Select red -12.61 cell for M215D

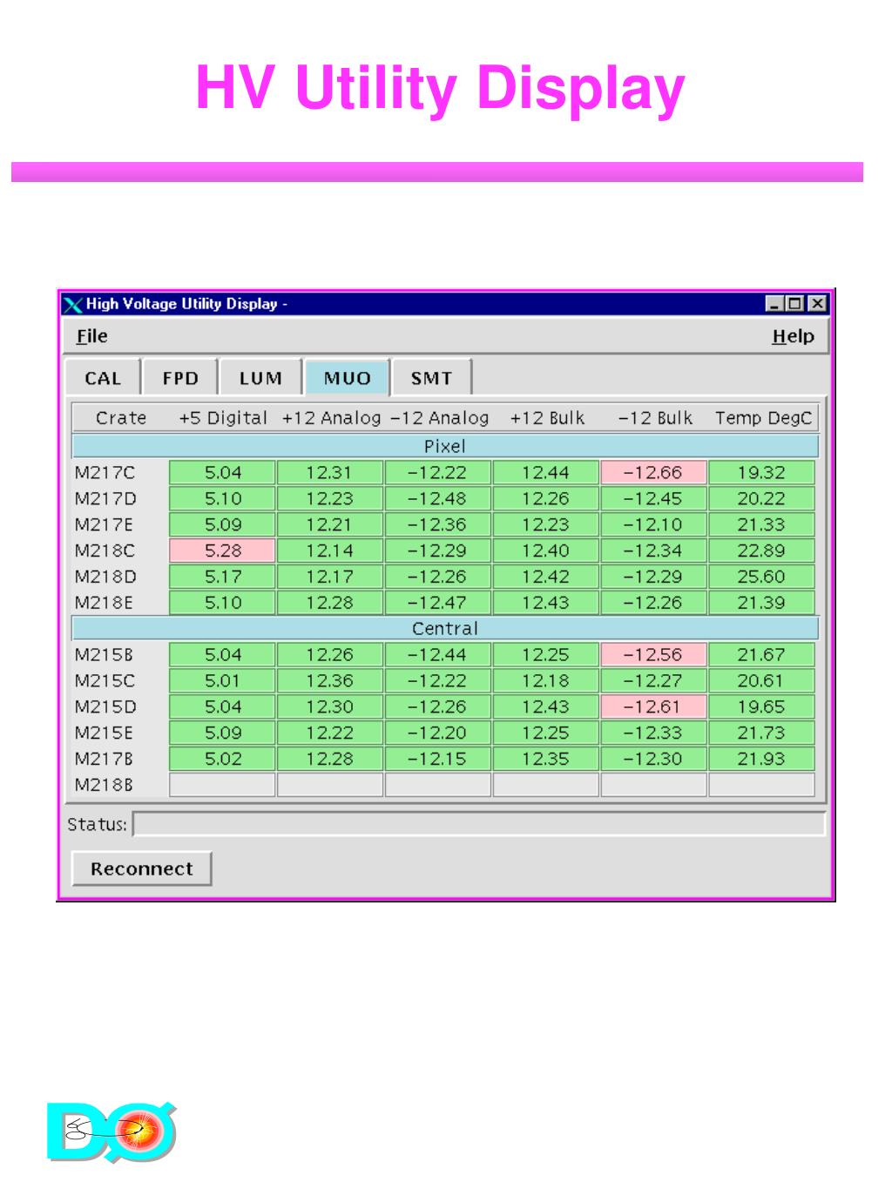(653, 706)
